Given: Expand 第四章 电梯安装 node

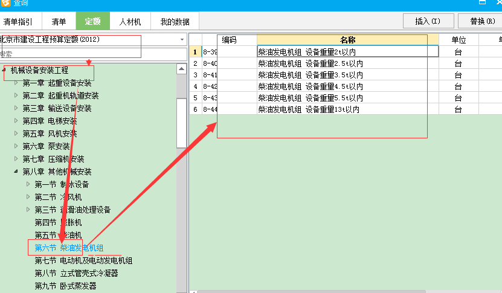Looking at the screenshot, I should tap(16, 120).
